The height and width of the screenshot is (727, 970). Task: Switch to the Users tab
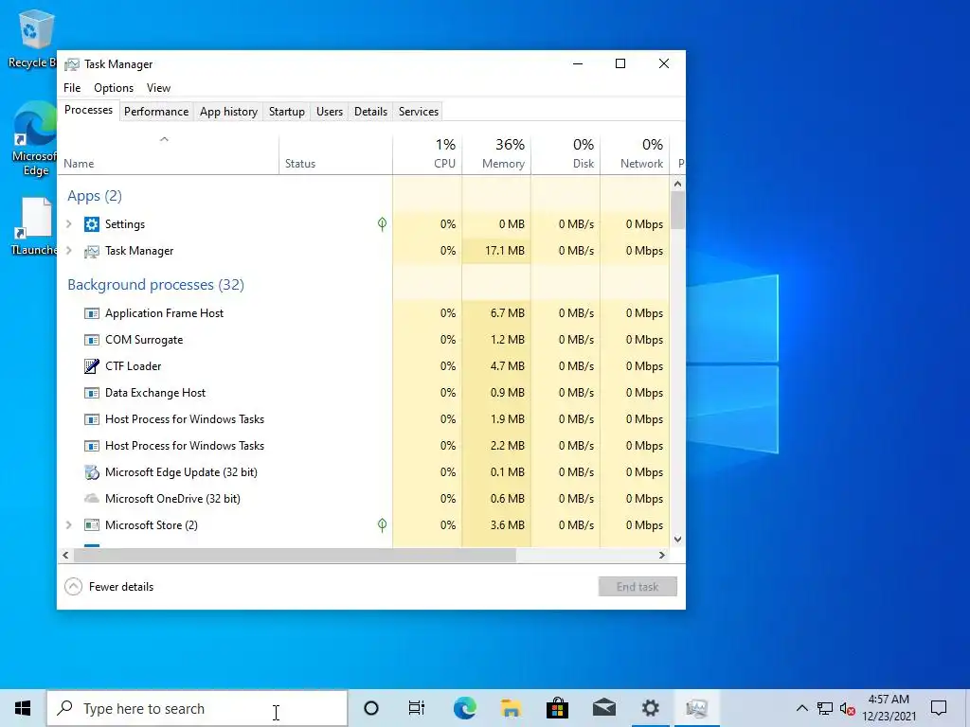coord(329,112)
